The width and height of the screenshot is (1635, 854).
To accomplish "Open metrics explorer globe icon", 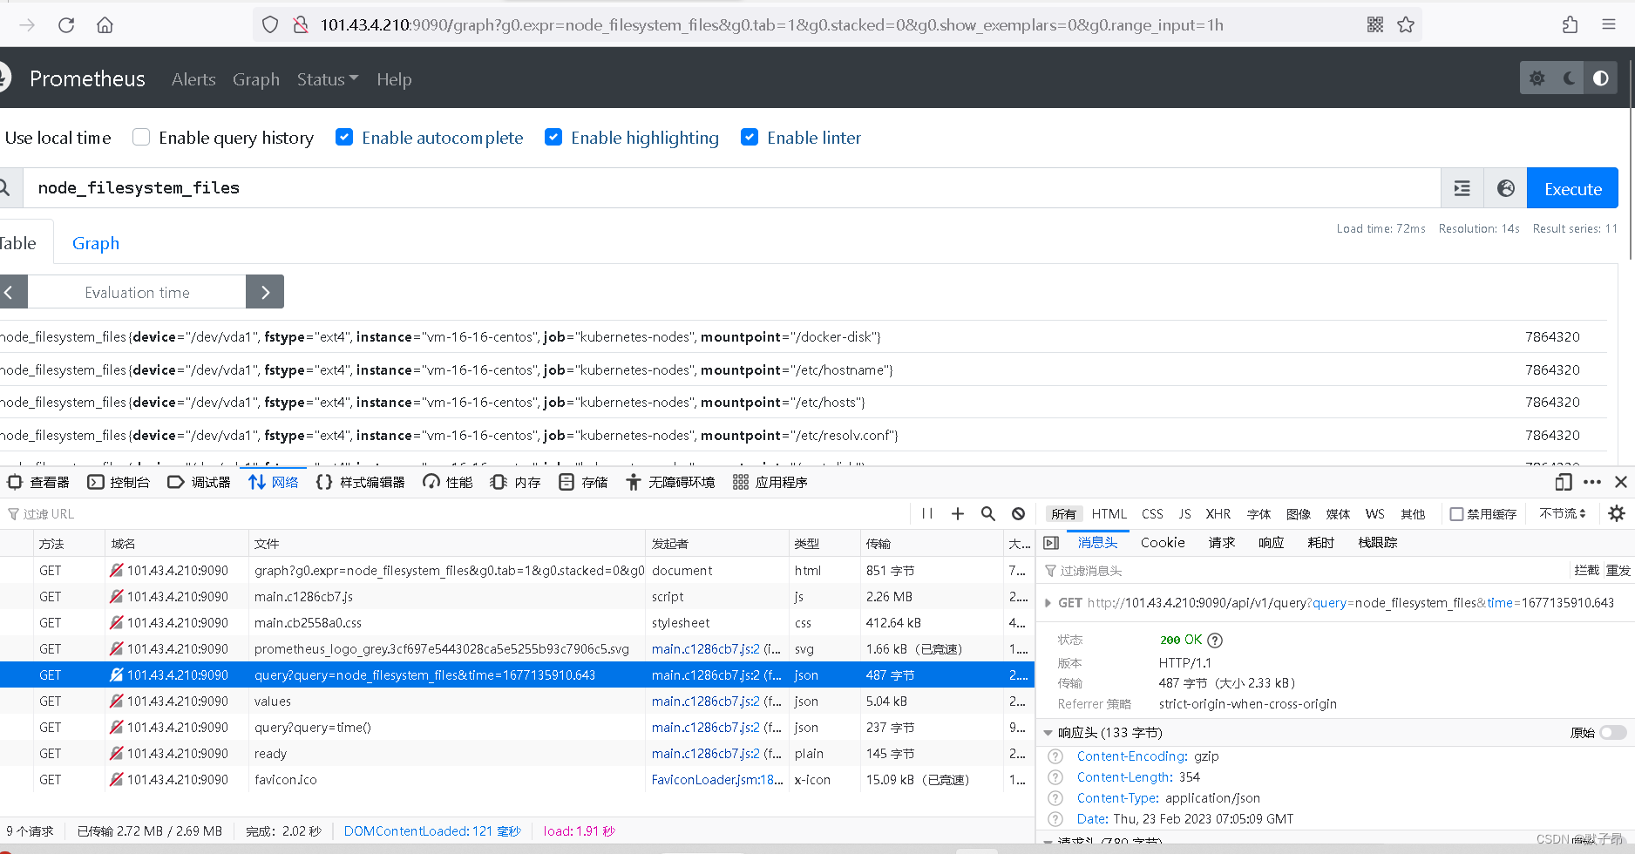I will (x=1506, y=188).
